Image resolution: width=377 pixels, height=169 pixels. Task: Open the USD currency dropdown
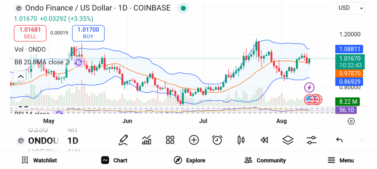pos(350,8)
